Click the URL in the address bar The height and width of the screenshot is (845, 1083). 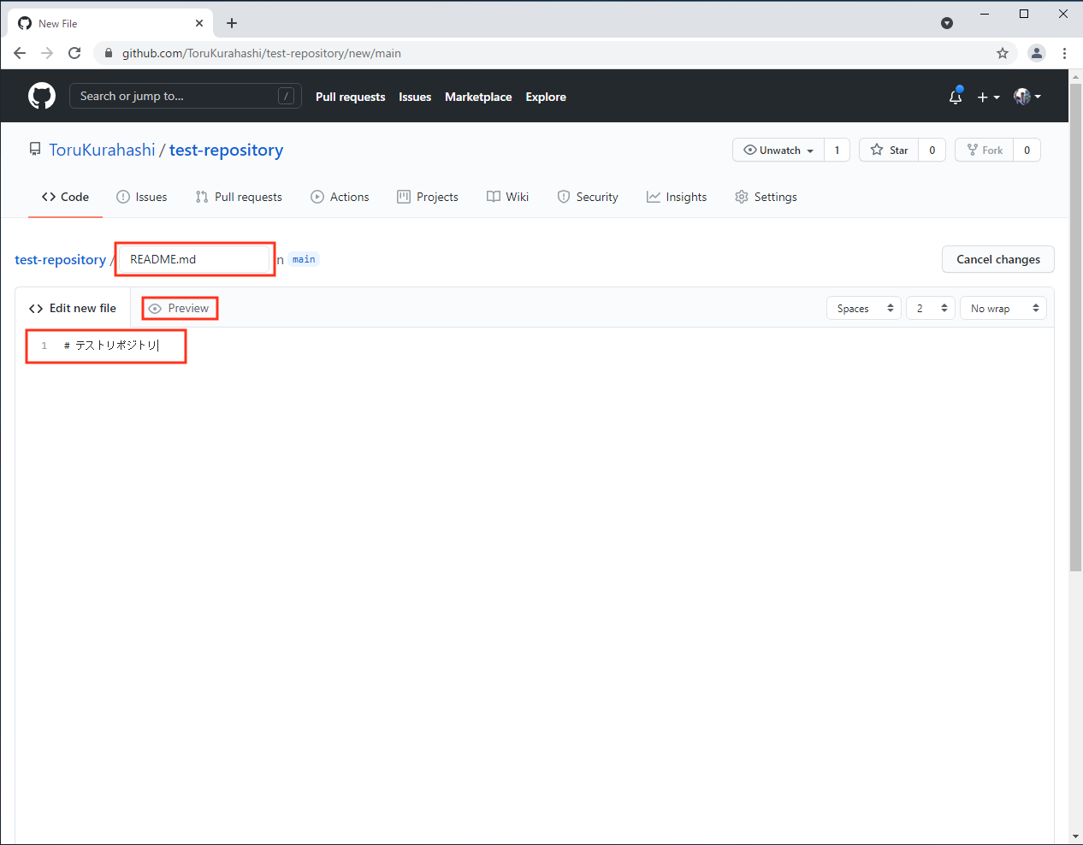262,53
